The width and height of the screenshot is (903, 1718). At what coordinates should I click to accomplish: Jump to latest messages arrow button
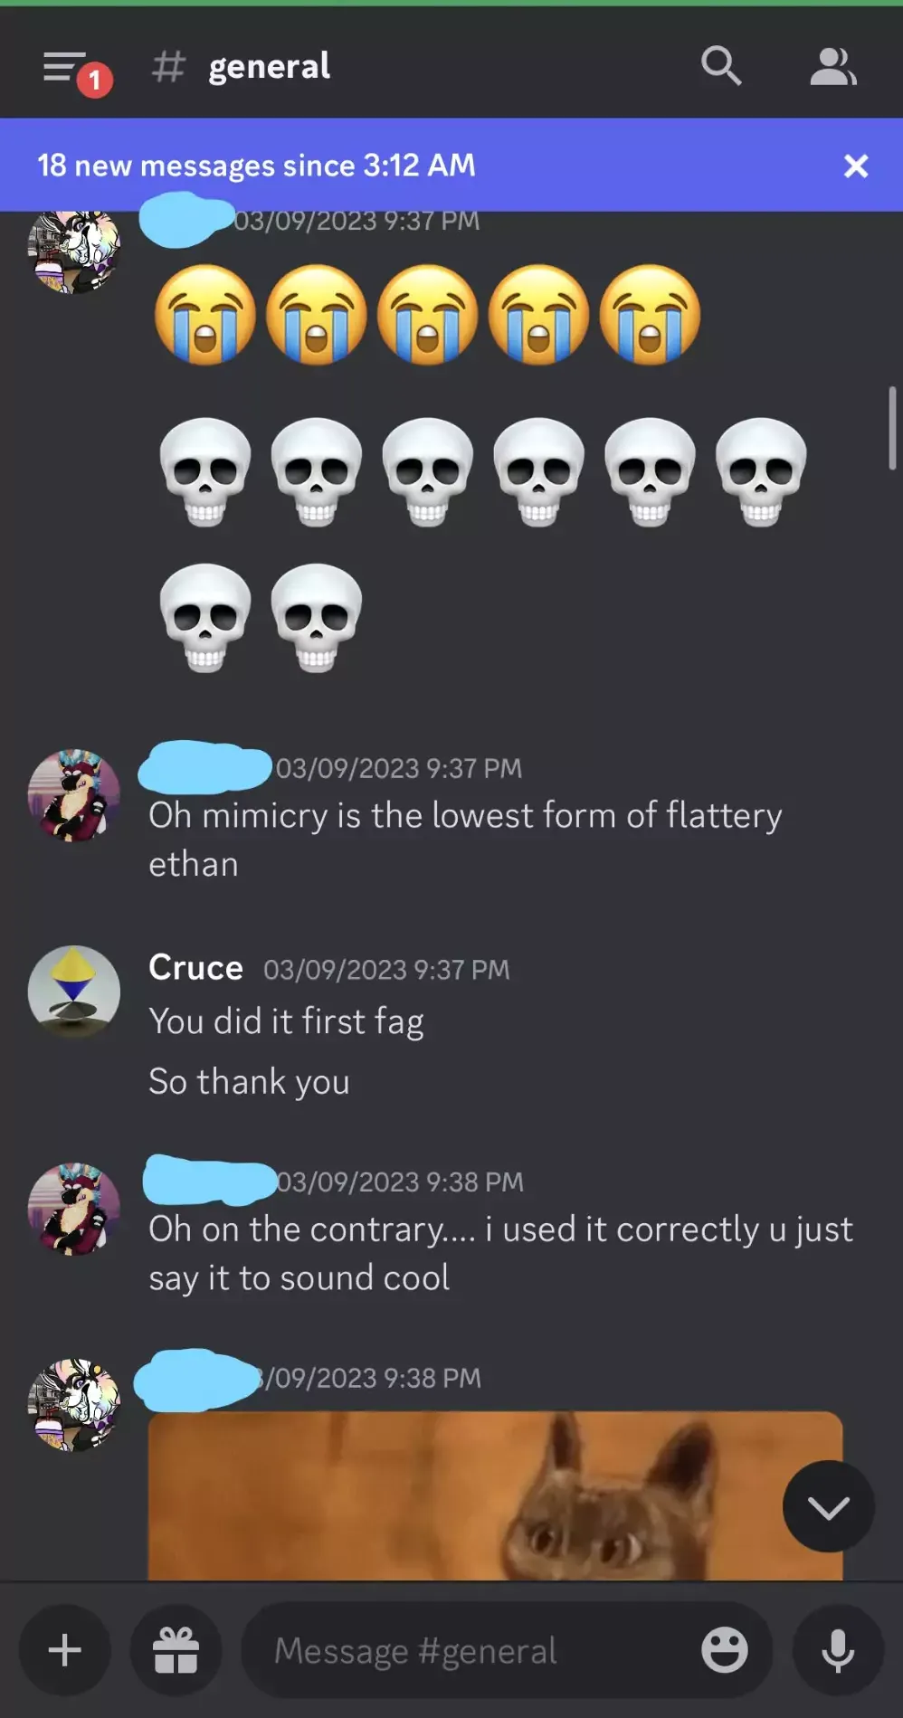coord(829,1506)
